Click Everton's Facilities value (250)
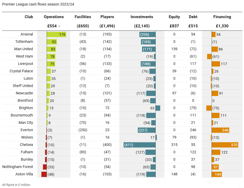Screen dimensions: 244x188 [x=83, y=130]
